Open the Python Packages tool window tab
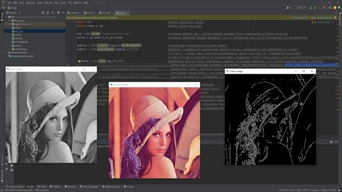342x192 pixels. point(89,187)
